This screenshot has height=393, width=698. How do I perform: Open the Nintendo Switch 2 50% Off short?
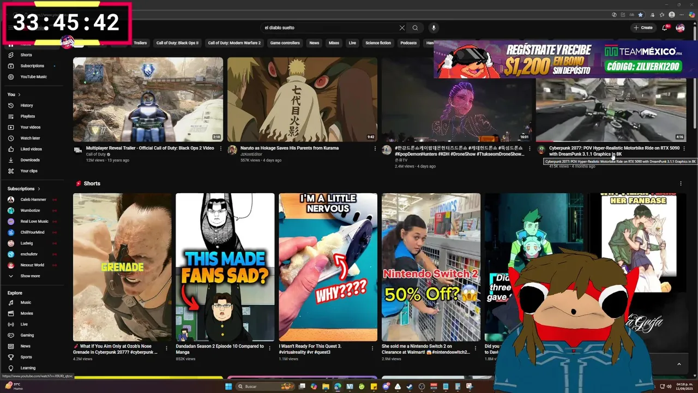pos(431,267)
